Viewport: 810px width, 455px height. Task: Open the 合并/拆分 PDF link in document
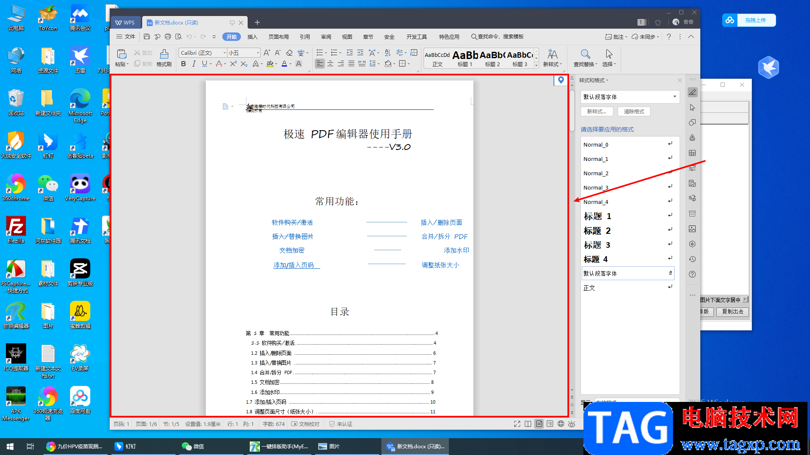point(445,236)
